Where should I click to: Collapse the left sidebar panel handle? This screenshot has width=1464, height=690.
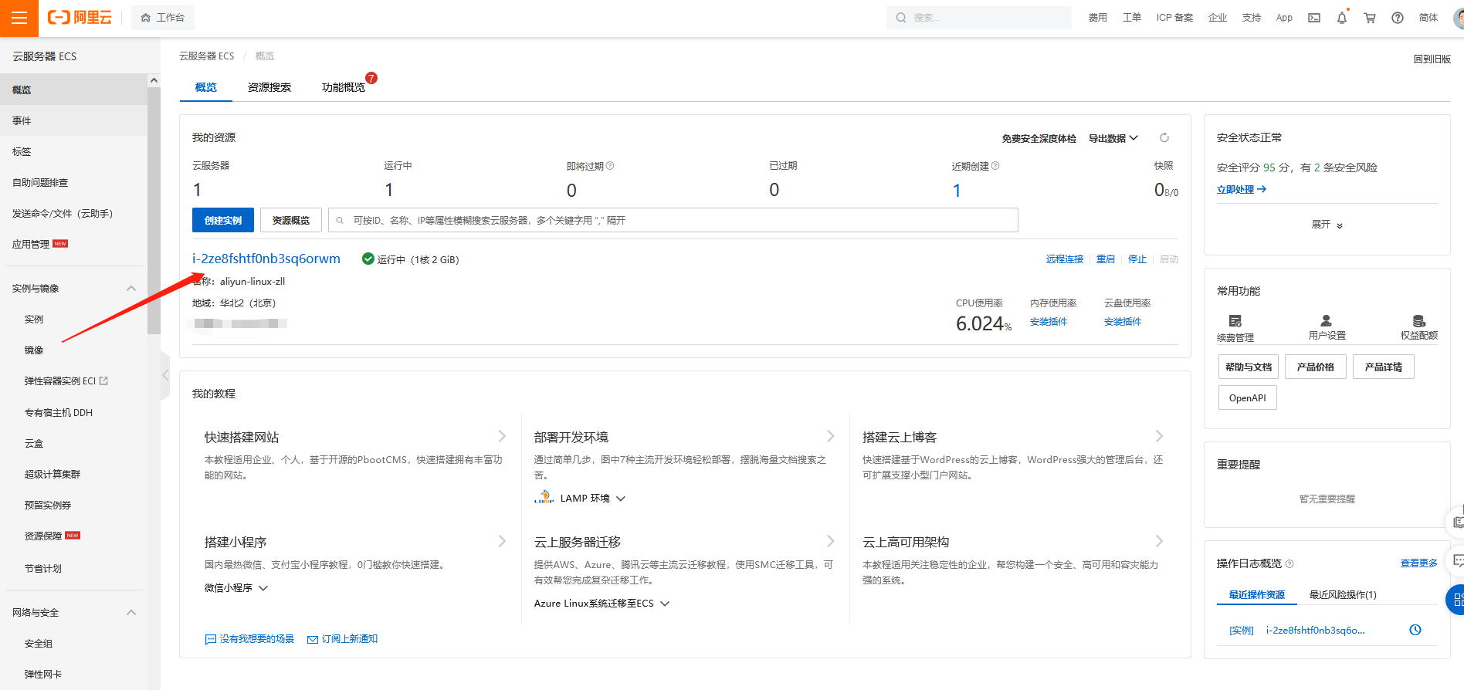coord(165,375)
